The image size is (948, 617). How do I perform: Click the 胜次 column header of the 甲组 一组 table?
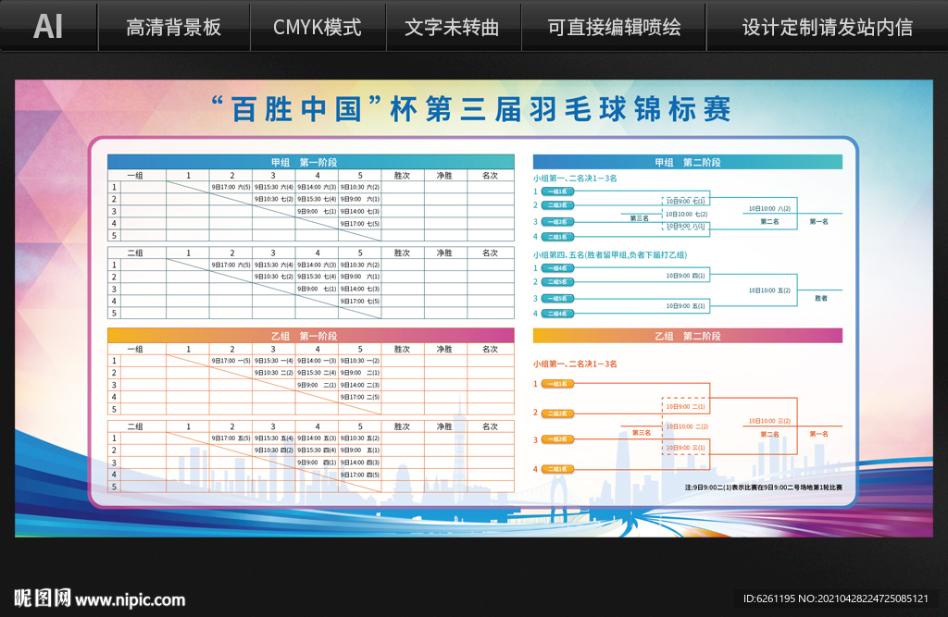pyautogui.click(x=402, y=176)
